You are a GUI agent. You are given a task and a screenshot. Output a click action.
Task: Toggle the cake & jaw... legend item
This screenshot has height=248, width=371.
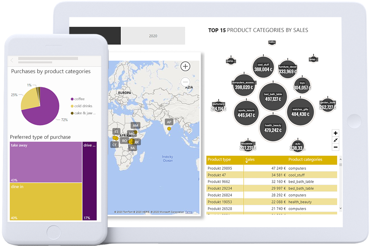coord(85,113)
